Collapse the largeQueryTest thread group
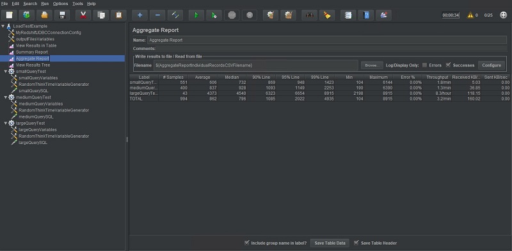This screenshot has width=512, height=251. pyautogui.click(x=6, y=123)
